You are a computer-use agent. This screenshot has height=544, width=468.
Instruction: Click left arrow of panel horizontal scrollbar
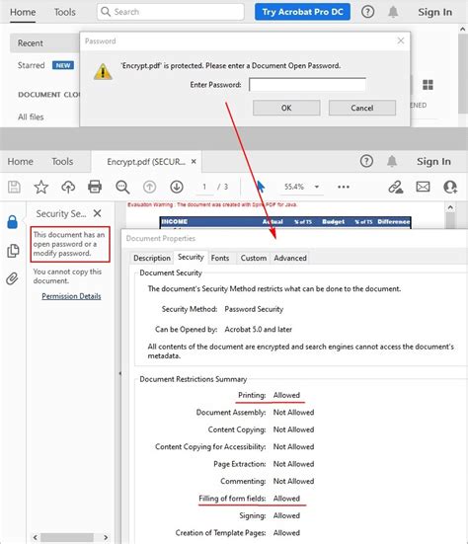[35, 537]
